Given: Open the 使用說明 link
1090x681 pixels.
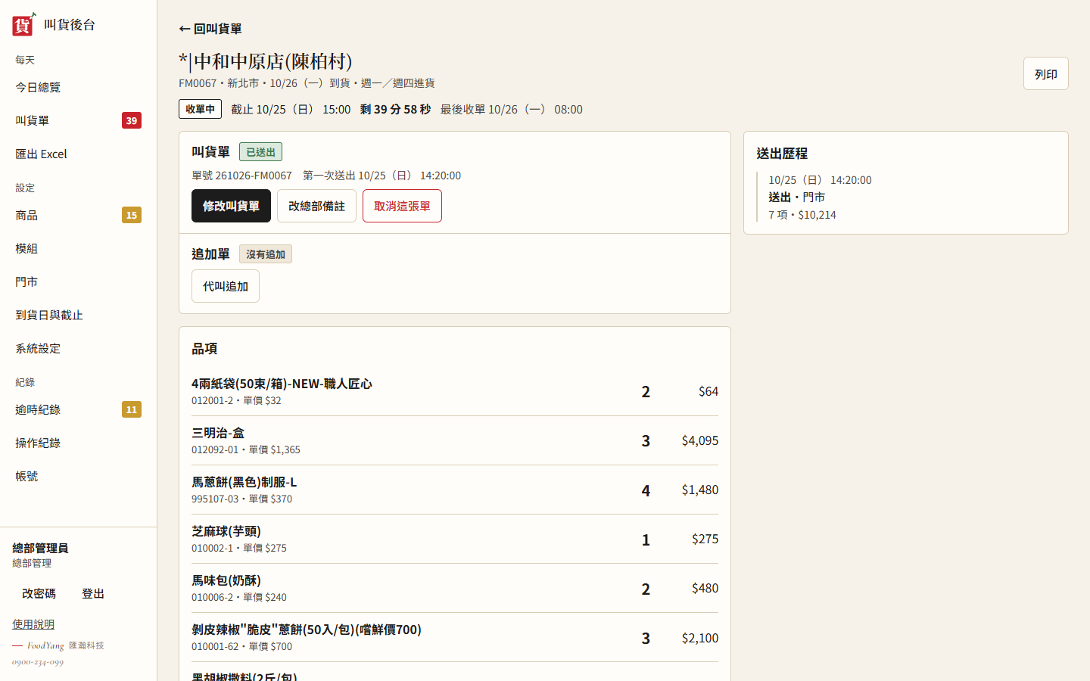Looking at the screenshot, I should point(33,624).
